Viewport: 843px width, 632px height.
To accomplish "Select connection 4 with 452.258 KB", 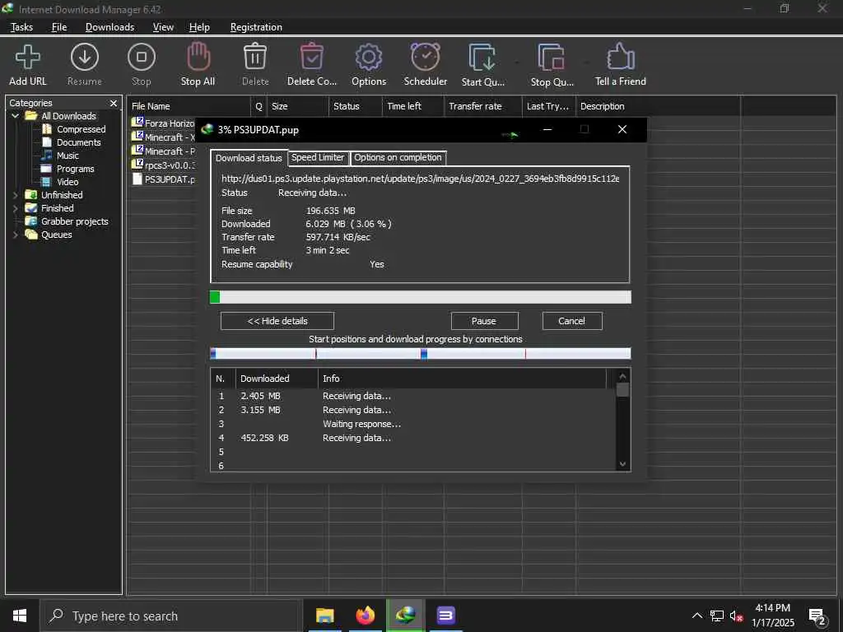I will pyautogui.click(x=413, y=438).
